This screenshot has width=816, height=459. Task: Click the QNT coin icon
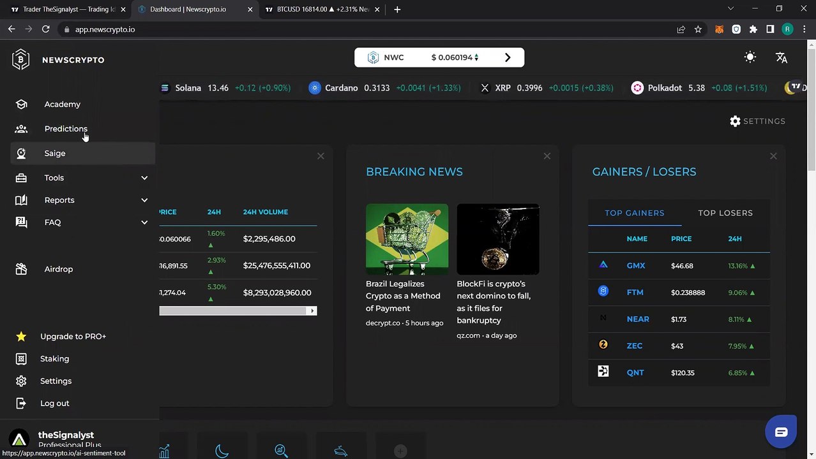pyautogui.click(x=603, y=371)
